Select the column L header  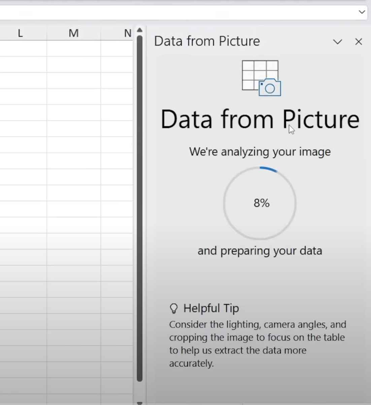pos(20,33)
